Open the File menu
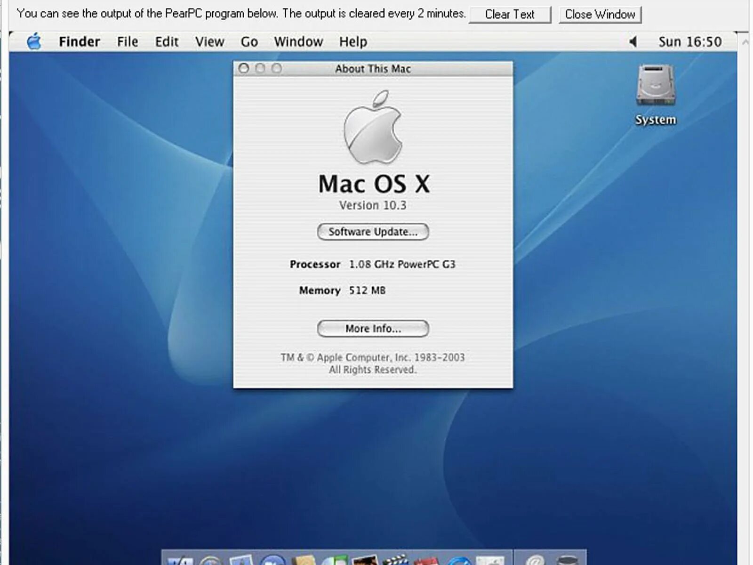The width and height of the screenshot is (753, 565). (128, 41)
